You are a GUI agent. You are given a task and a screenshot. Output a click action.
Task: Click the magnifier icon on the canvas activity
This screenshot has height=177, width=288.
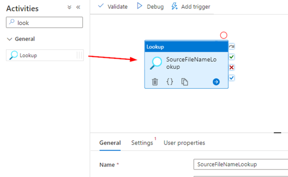(x=156, y=63)
